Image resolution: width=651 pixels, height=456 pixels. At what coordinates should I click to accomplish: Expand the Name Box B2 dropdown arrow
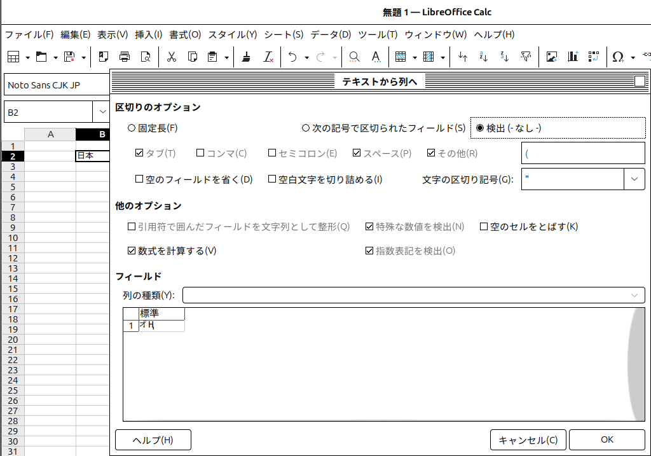point(102,112)
